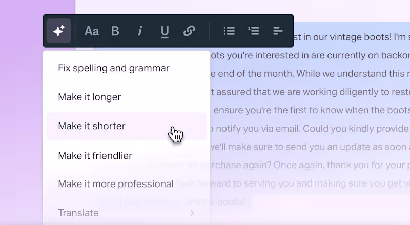Toggle italic formatting

click(x=140, y=31)
